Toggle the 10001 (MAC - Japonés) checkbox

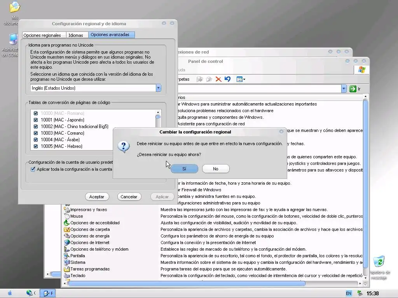(36, 120)
